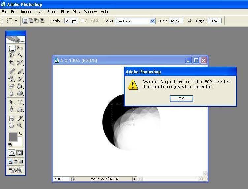This screenshot has width=248, height=189.
Task: Click the foreground gray color swatch
Action: point(13,137)
